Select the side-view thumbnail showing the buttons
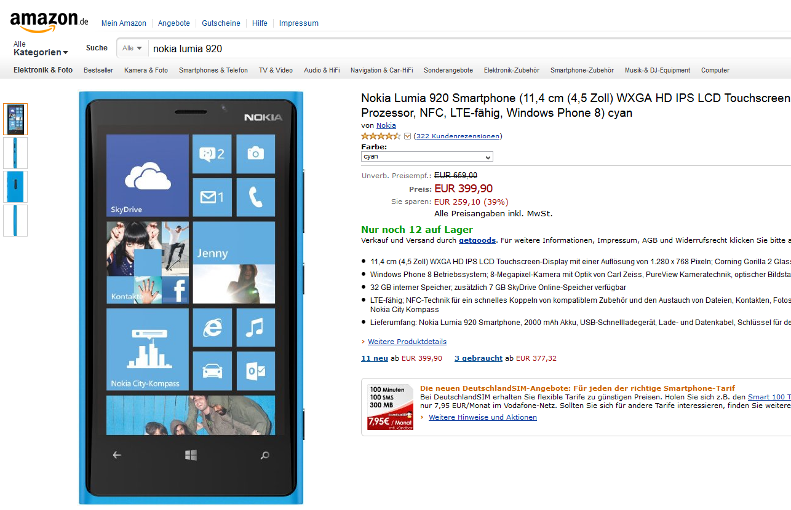Image resolution: width=791 pixels, height=510 pixels. (x=15, y=153)
